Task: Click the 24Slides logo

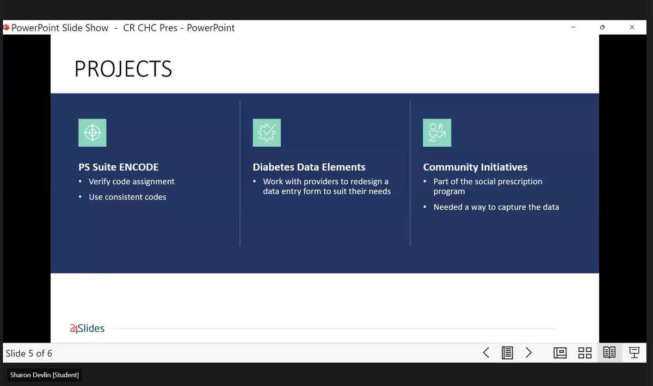Action: click(x=87, y=328)
